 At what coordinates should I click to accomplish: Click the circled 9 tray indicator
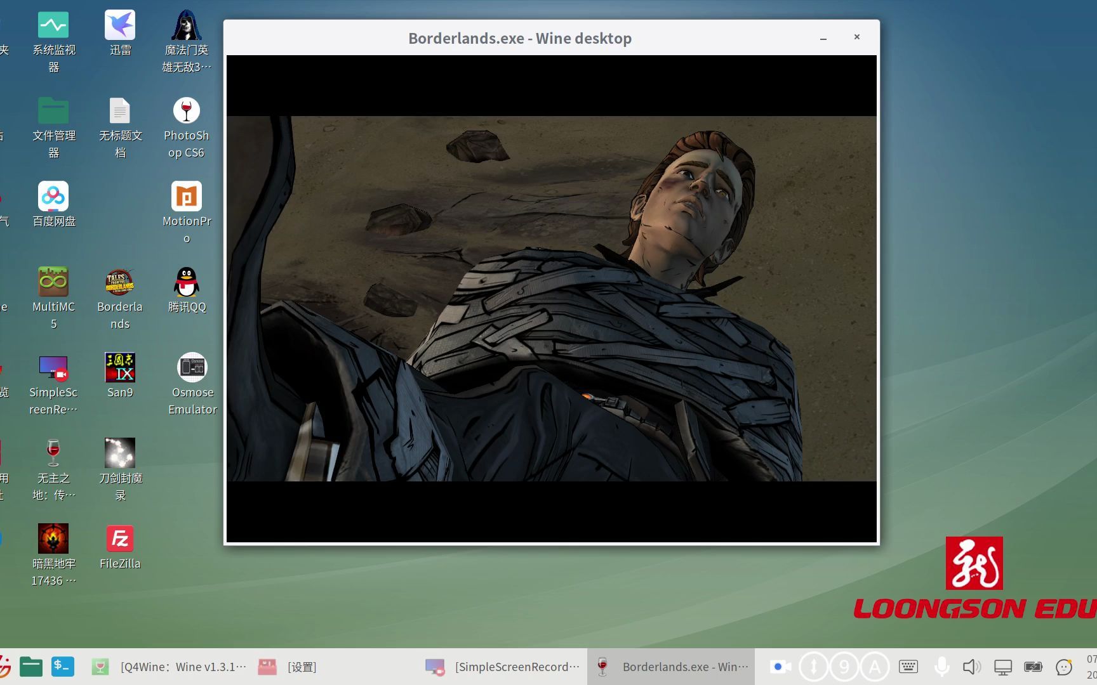(844, 667)
